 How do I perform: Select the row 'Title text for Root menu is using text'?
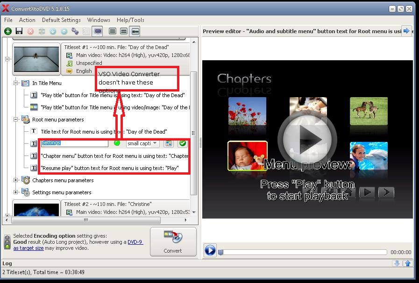point(104,132)
